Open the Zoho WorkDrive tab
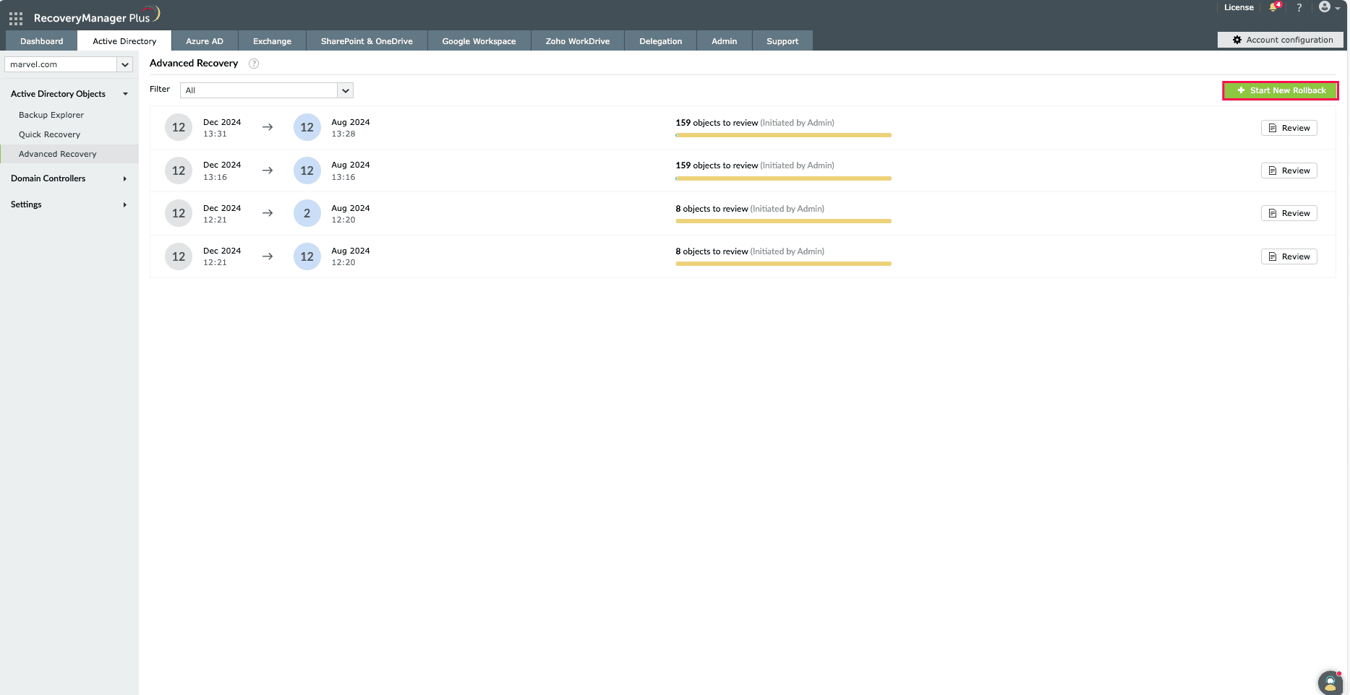This screenshot has width=1350, height=695. coord(578,41)
